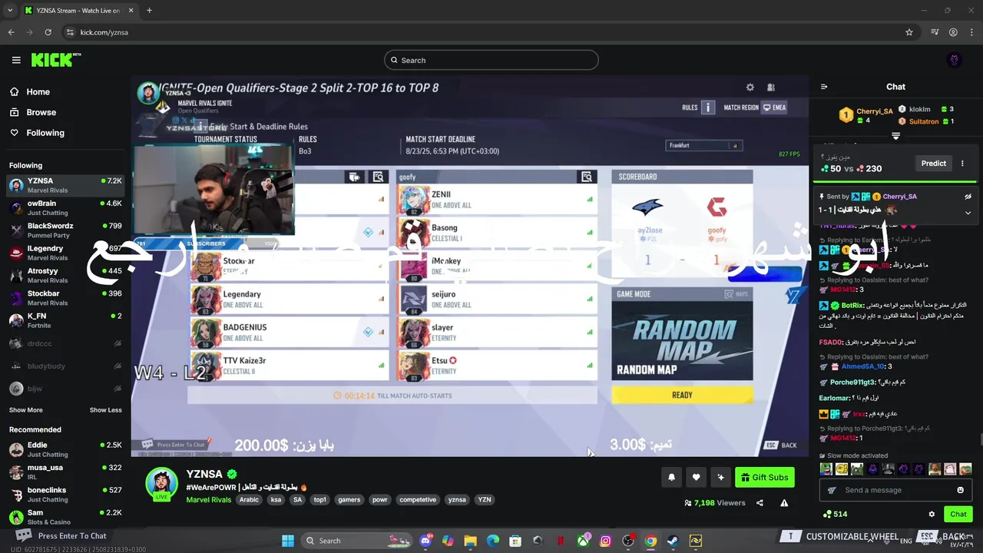The image size is (983, 553).
Task: Click Show More under Following
Action: tap(26, 410)
